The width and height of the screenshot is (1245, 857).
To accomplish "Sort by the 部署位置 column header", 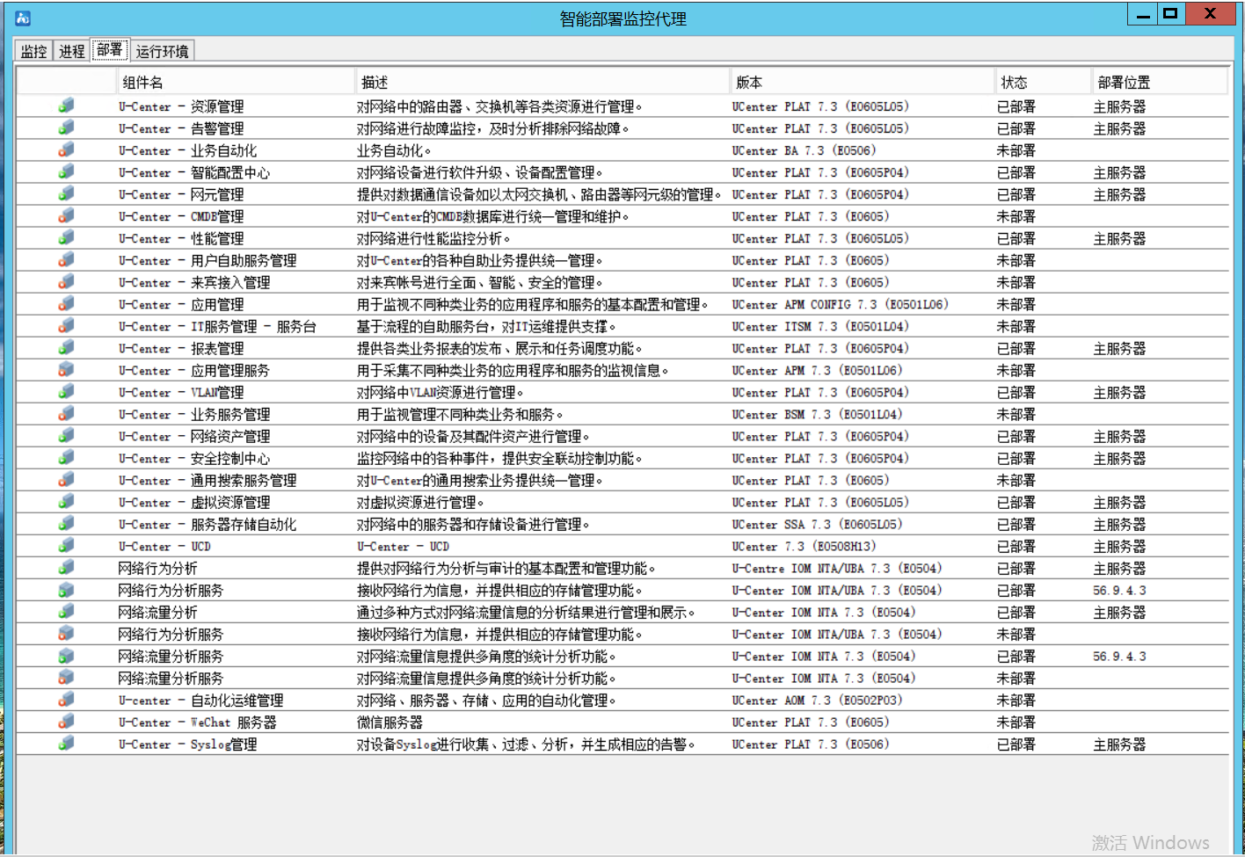I will coord(1160,82).
